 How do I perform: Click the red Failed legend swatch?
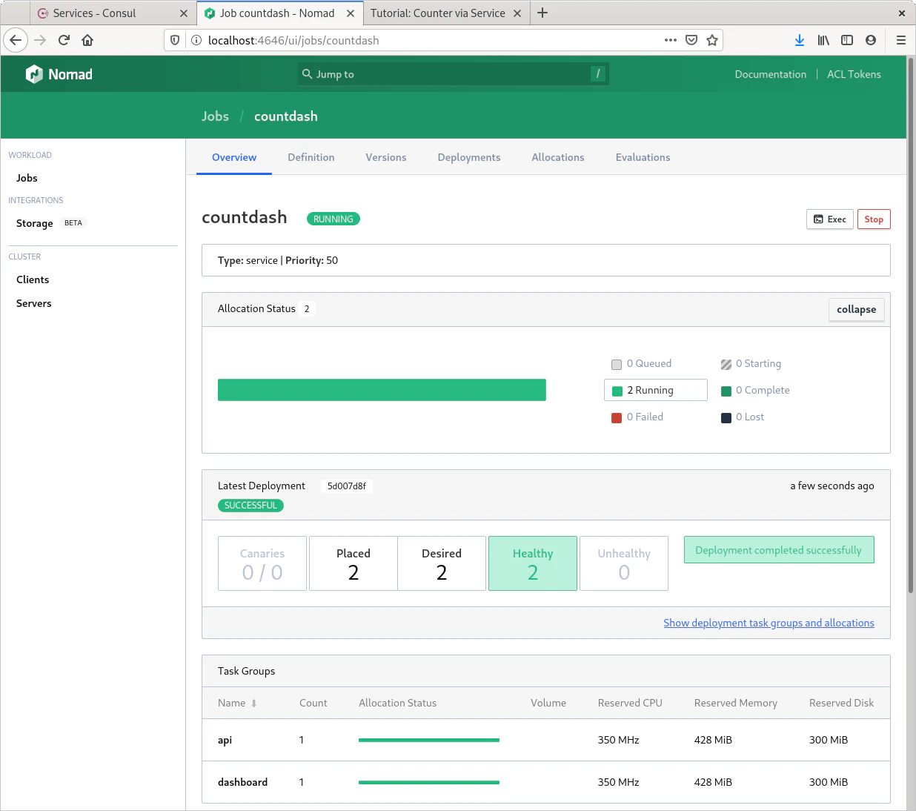(x=617, y=417)
